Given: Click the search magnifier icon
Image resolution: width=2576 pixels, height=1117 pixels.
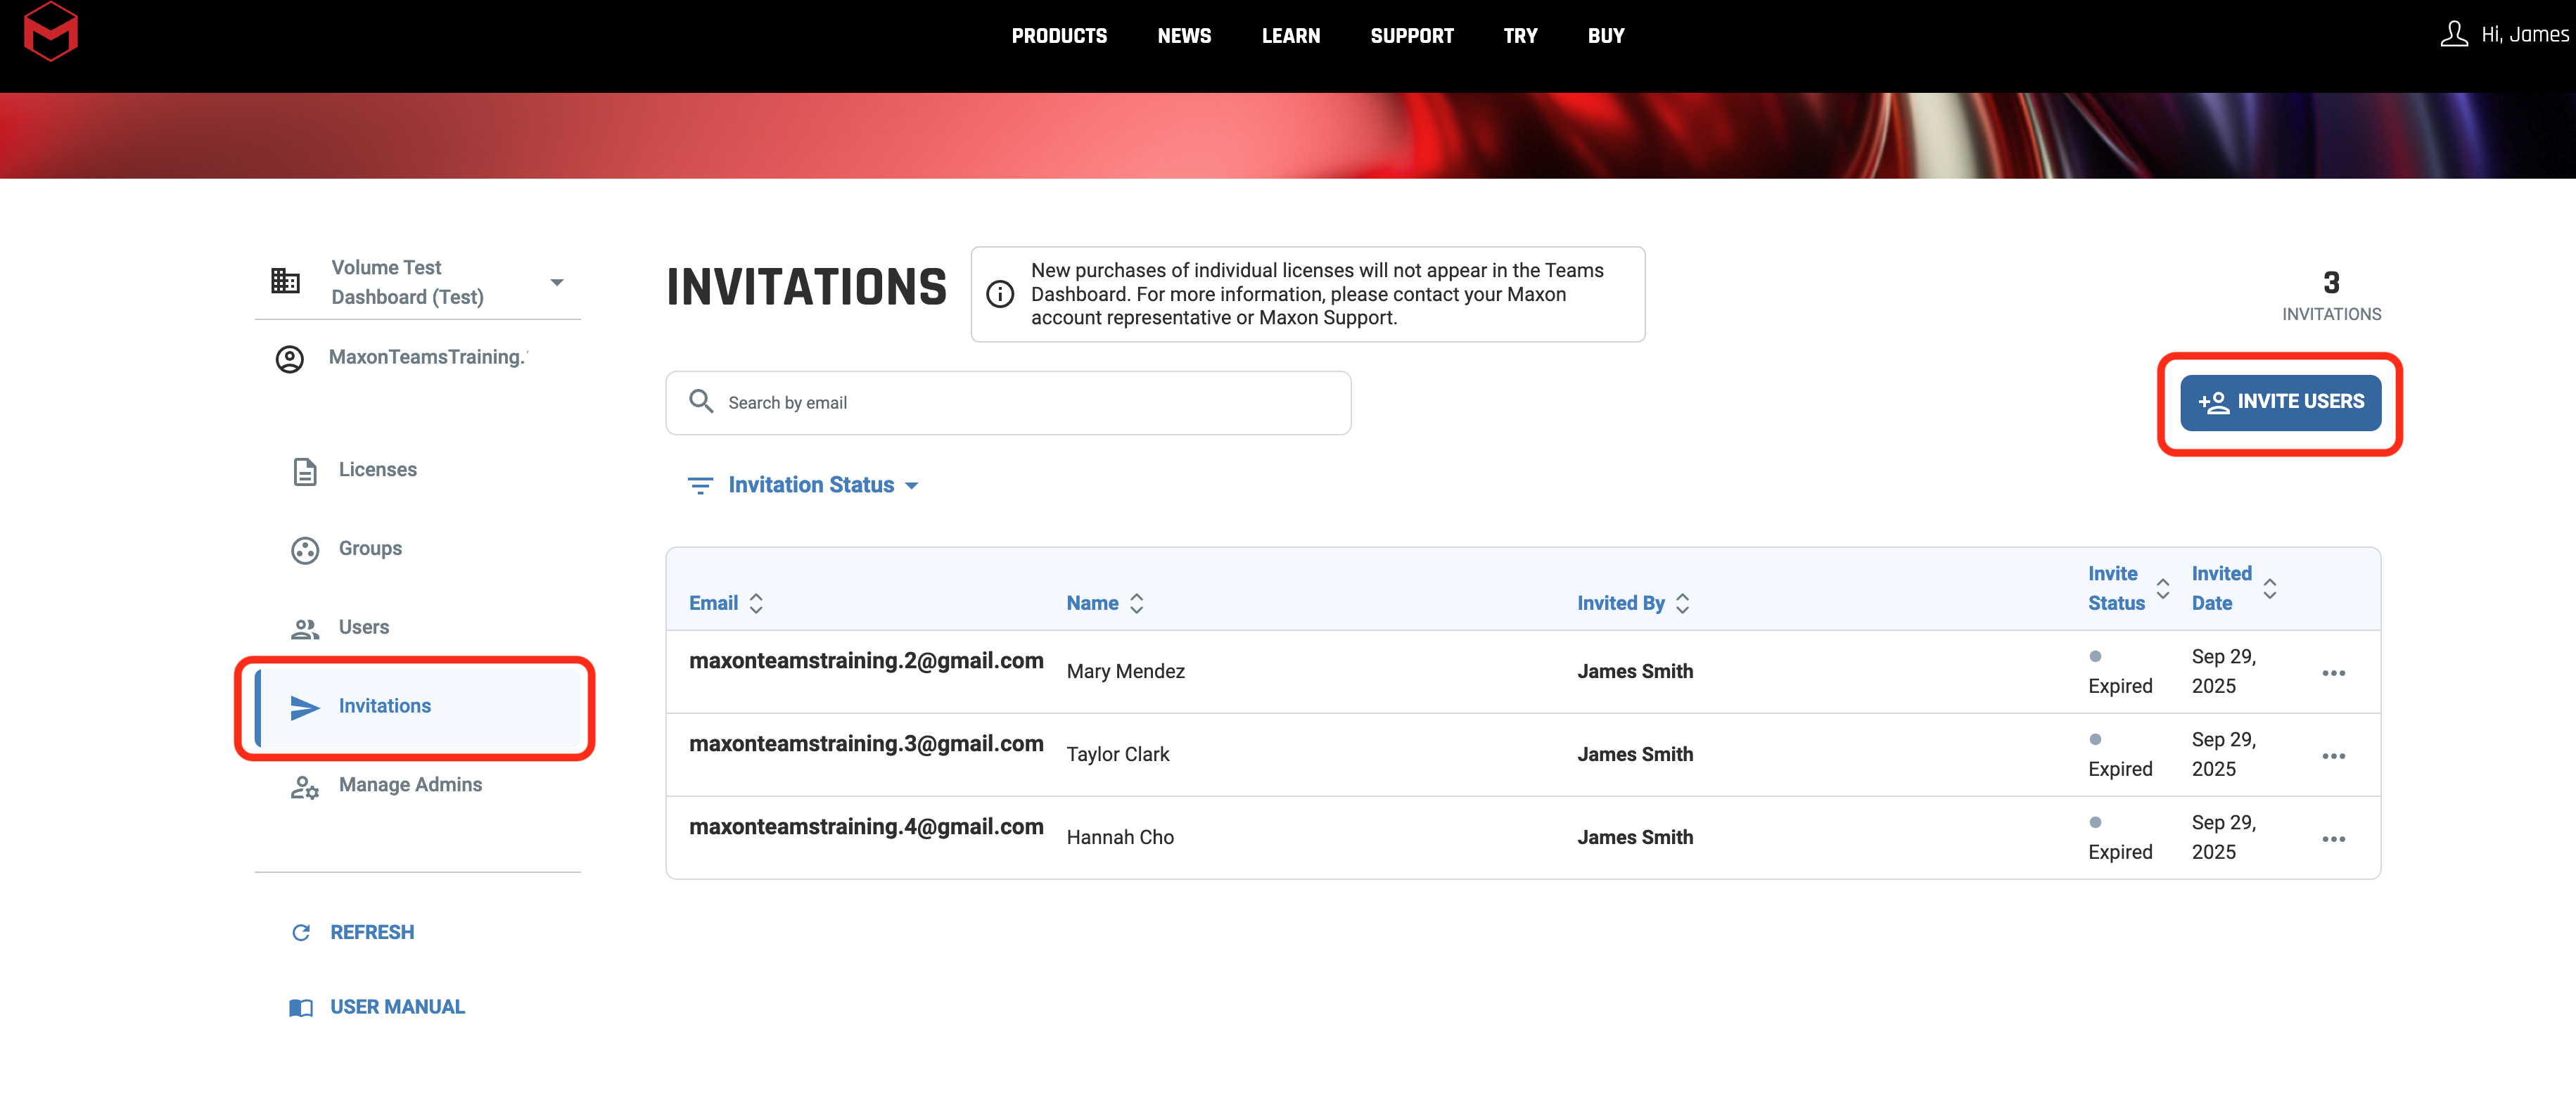Looking at the screenshot, I should click(x=701, y=402).
